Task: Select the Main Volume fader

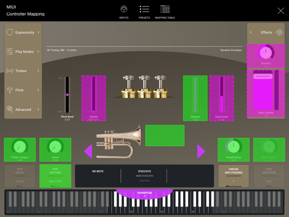Action: pos(266,93)
